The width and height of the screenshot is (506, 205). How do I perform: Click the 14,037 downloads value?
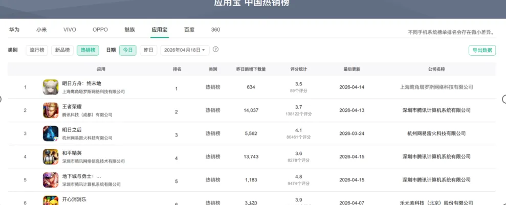[251, 110]
